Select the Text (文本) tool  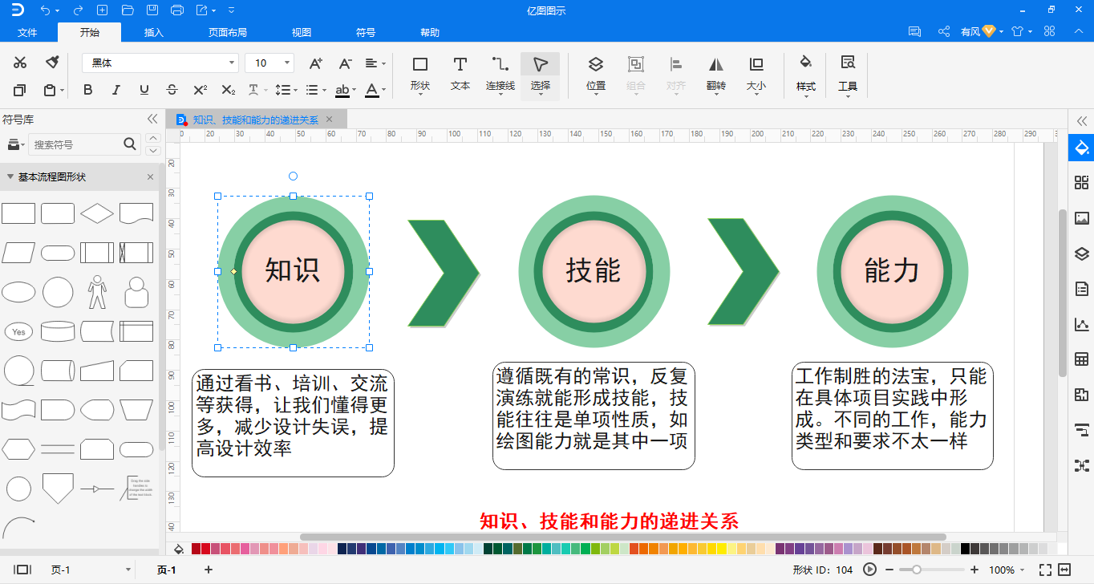click(x=460, y=72)
